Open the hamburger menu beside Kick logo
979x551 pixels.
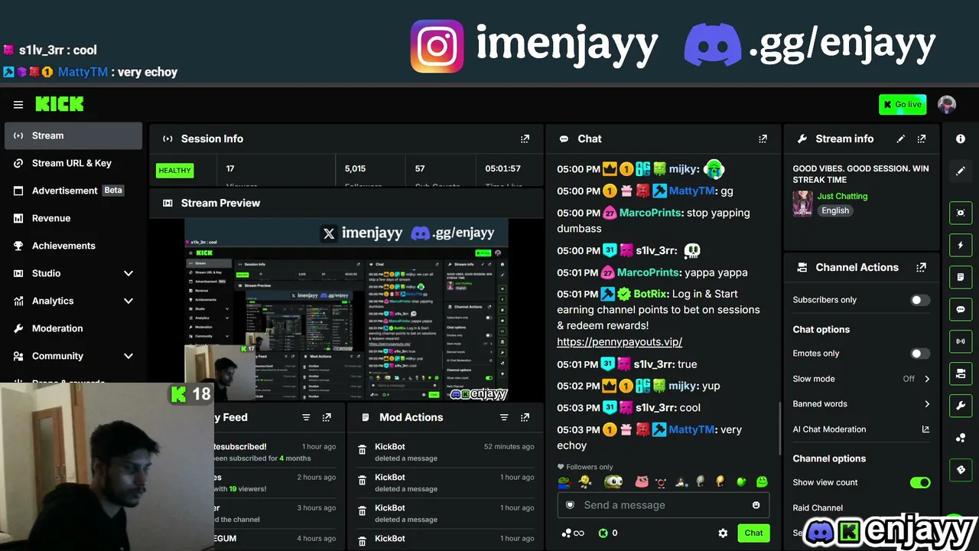click(x=18, y=105)
